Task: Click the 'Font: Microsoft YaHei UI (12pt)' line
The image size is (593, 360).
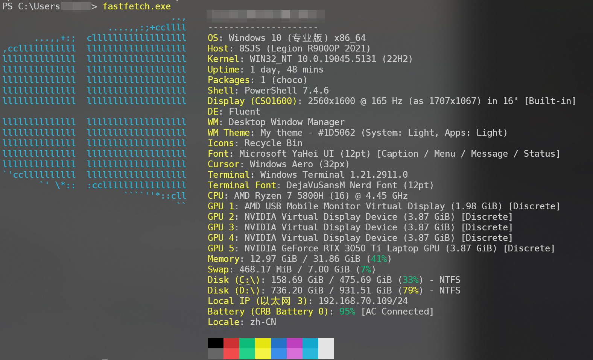Action: click(x=384, y=154)
